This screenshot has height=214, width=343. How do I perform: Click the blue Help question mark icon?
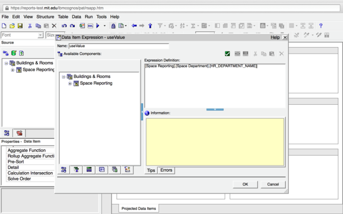pyautogui.click(x=321, y=26)
